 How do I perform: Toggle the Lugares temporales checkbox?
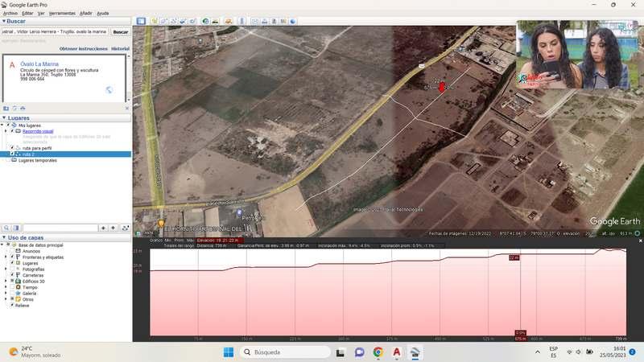pos(8,160)
